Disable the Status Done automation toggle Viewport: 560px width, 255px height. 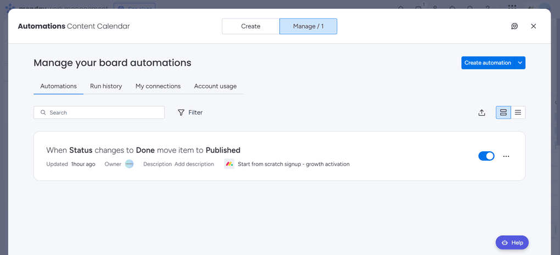486,156
